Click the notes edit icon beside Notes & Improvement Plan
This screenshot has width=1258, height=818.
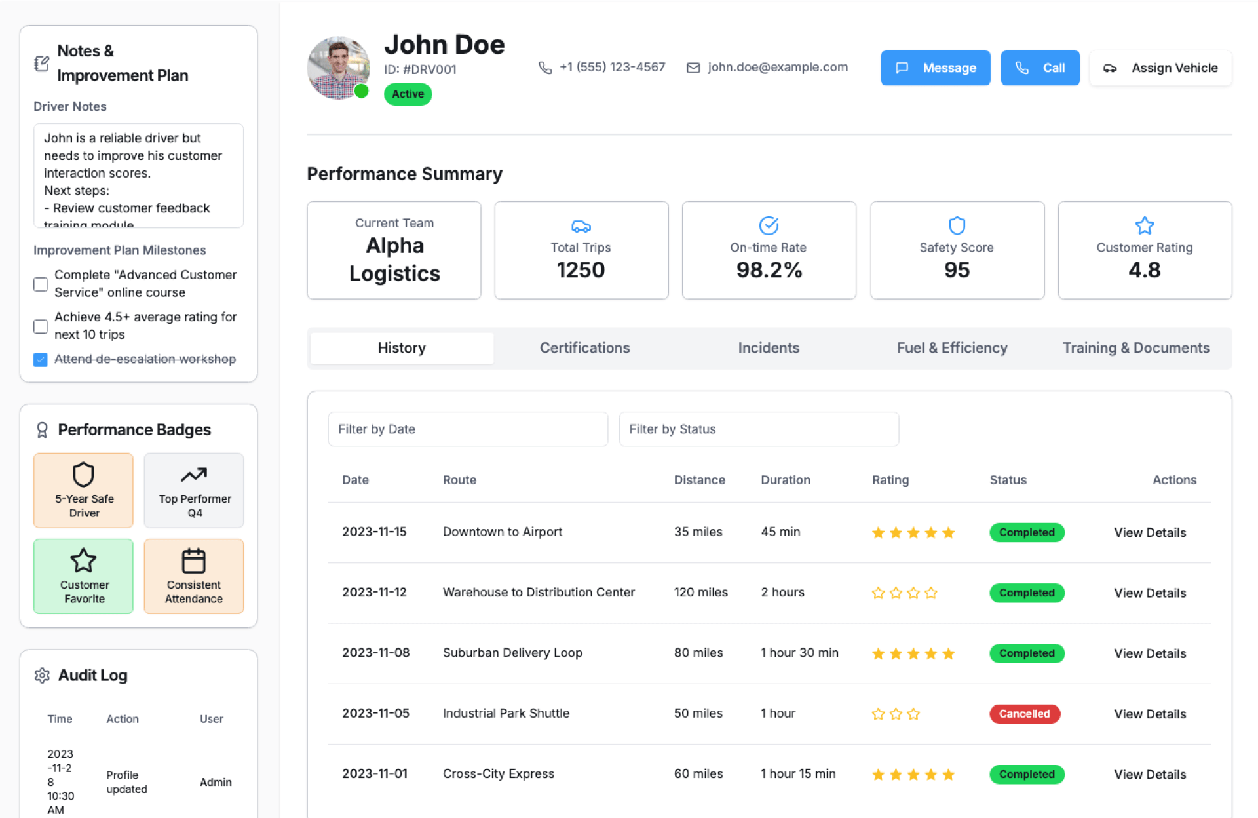coord(41,64)
